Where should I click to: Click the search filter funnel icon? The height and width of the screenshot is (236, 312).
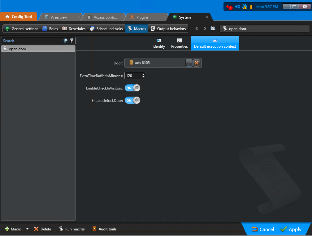[x=72, y=41]
